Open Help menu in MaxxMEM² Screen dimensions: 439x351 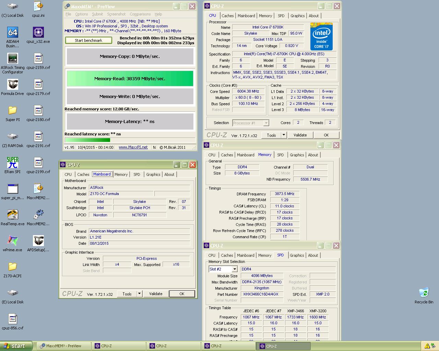(x=158, y=14)
